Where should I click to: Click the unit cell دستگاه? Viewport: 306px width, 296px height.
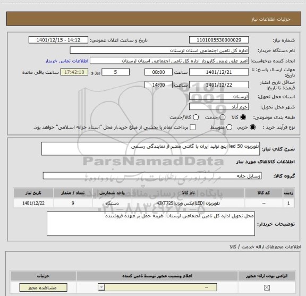click(112, 203)
